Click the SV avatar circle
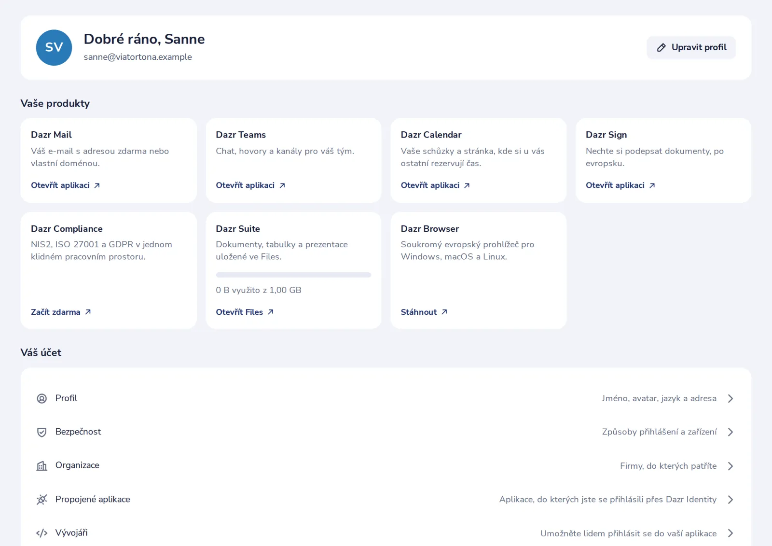Viewport: 772px width, 546px height. click(x=54, y=47)
